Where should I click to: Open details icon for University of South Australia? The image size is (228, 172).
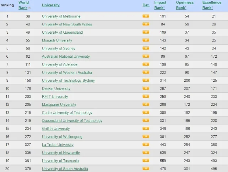[146, 168]
